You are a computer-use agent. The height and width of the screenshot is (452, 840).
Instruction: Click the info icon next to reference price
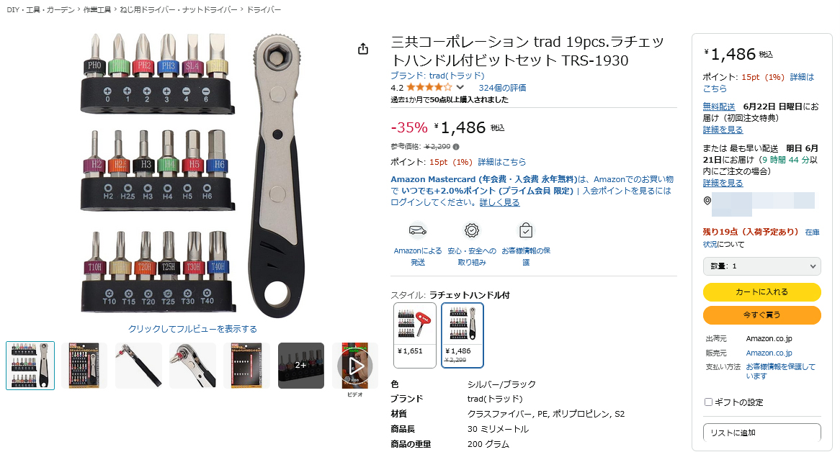pos(456,147)
